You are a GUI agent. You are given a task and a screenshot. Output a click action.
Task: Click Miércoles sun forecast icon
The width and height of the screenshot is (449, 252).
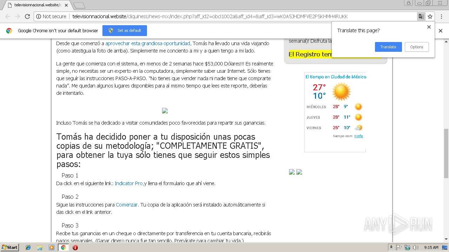coord(358,107)
